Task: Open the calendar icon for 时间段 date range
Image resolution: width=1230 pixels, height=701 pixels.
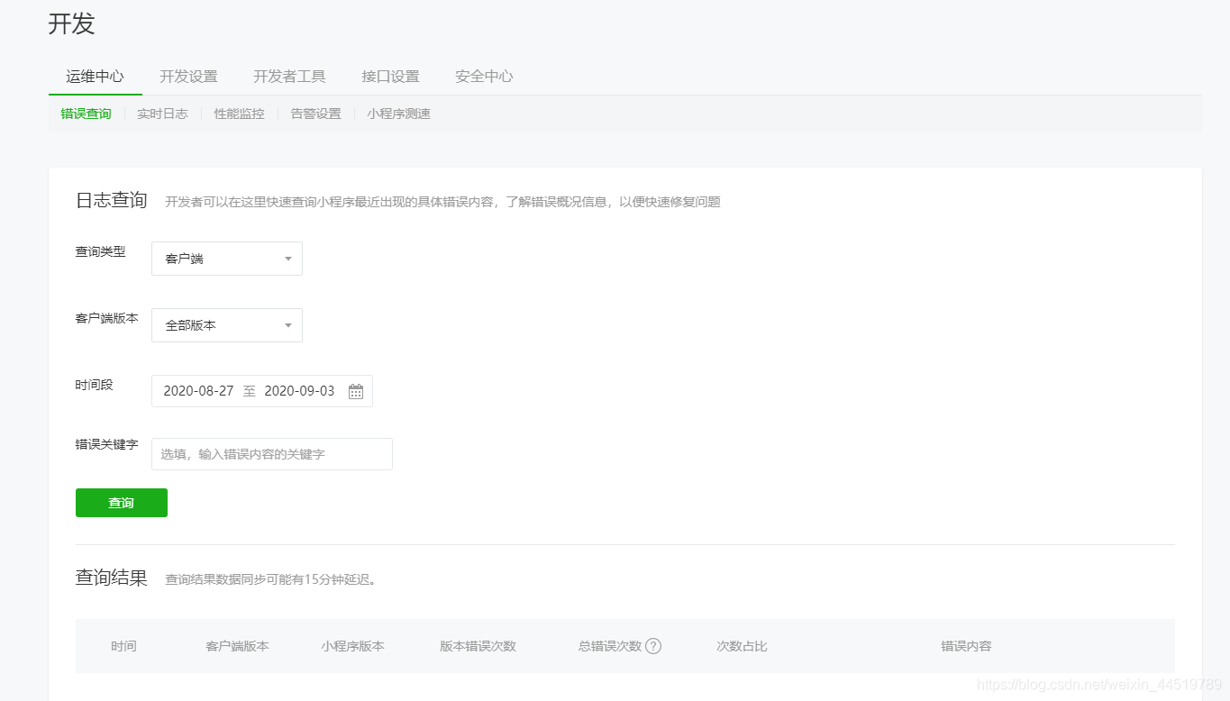Action: (x=355, y=391)
